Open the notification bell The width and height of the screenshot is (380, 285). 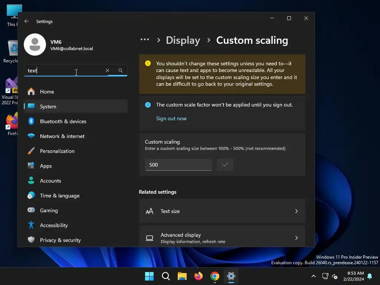(x=370, y=276)
